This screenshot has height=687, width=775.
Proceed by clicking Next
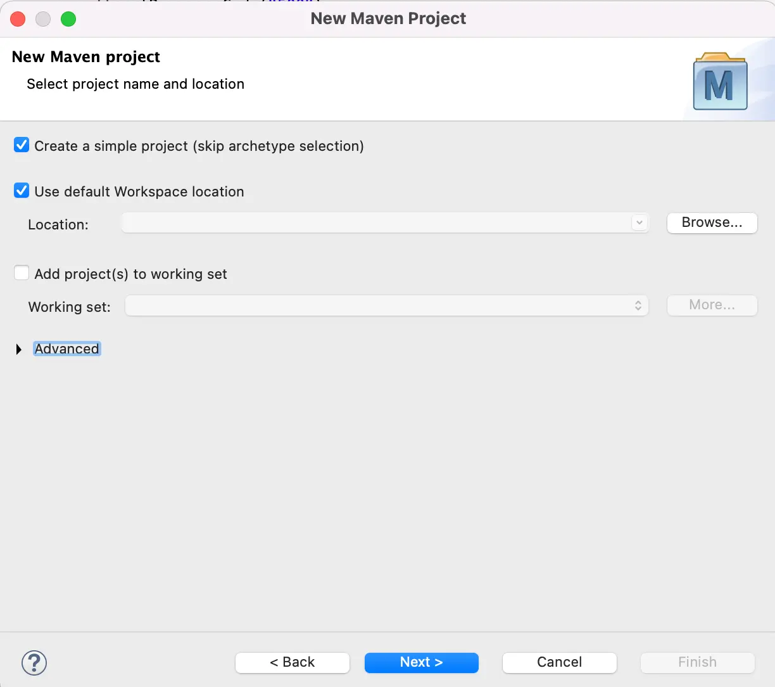(421, 662)
